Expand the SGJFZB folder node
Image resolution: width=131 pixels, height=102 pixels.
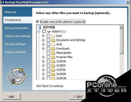point(43,70)
